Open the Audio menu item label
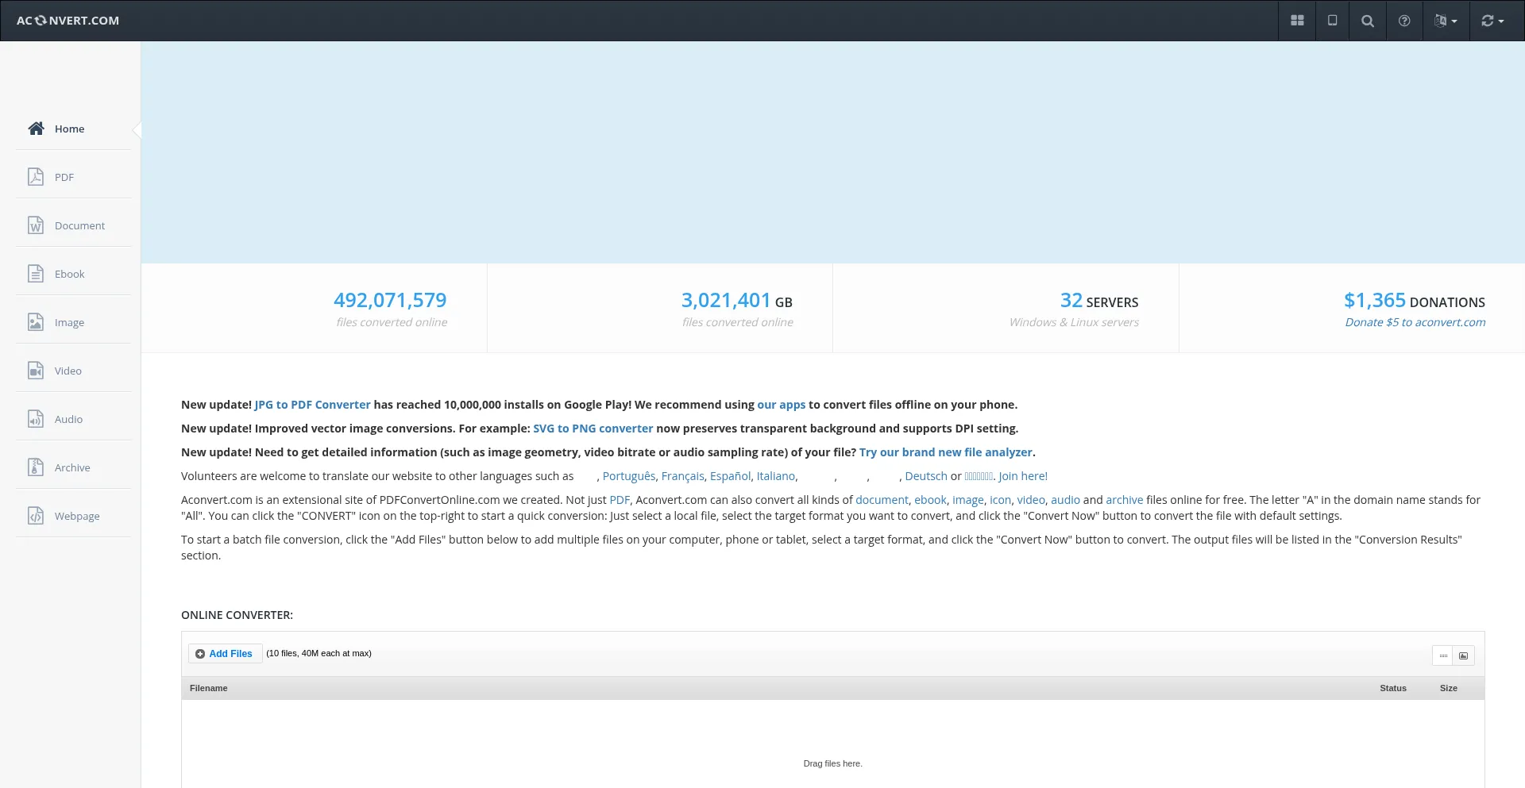Screen dimensions: 1525x788 pyautogui.click(x=68, y=420)
